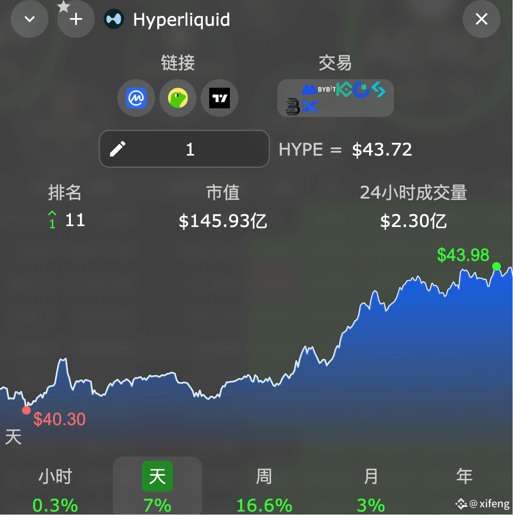Open the CoinMarketCap link icon
This screenshot has width=513, height=515.
point(136,98)
